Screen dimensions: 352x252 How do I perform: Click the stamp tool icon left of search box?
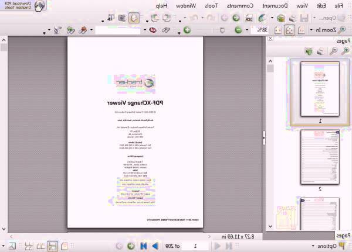coord(83,30)
